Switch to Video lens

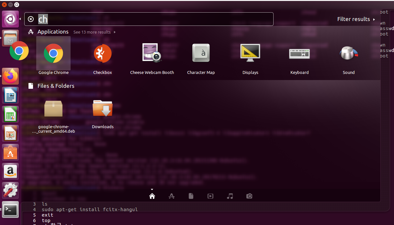pos(210,196)
